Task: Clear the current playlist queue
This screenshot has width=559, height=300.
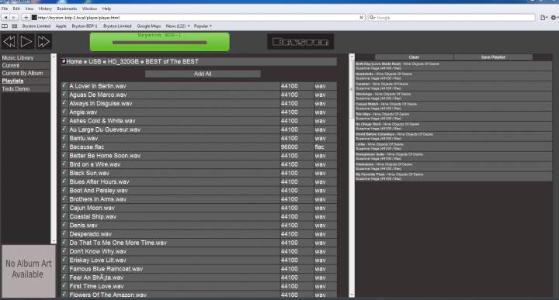Action: click(x=414, y=57)
